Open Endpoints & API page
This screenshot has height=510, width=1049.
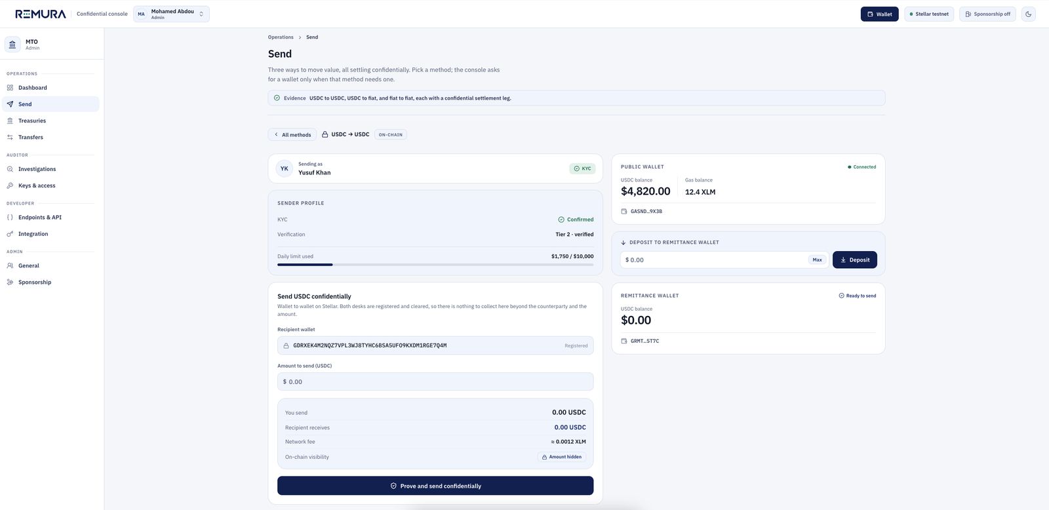50,217
